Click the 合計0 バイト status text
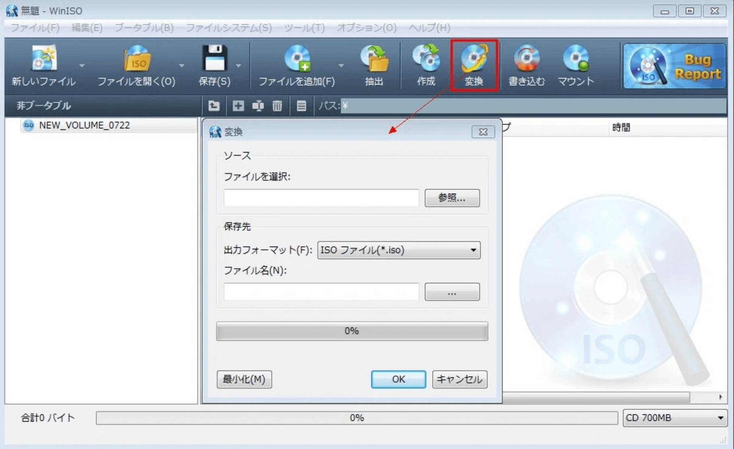734x449 pixels. (48, 418)
